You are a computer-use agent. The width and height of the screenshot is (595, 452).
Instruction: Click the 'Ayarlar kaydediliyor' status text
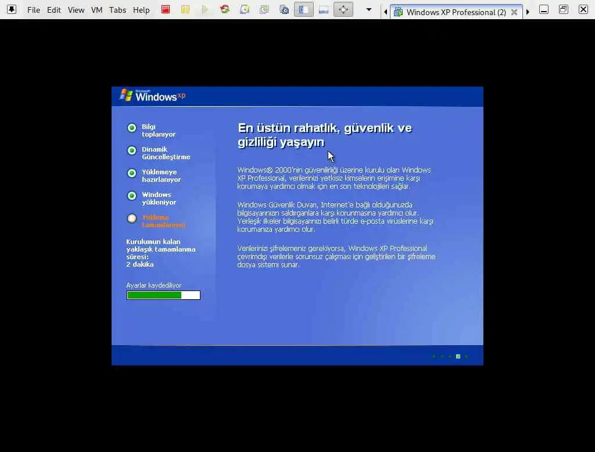click(153, 285)
